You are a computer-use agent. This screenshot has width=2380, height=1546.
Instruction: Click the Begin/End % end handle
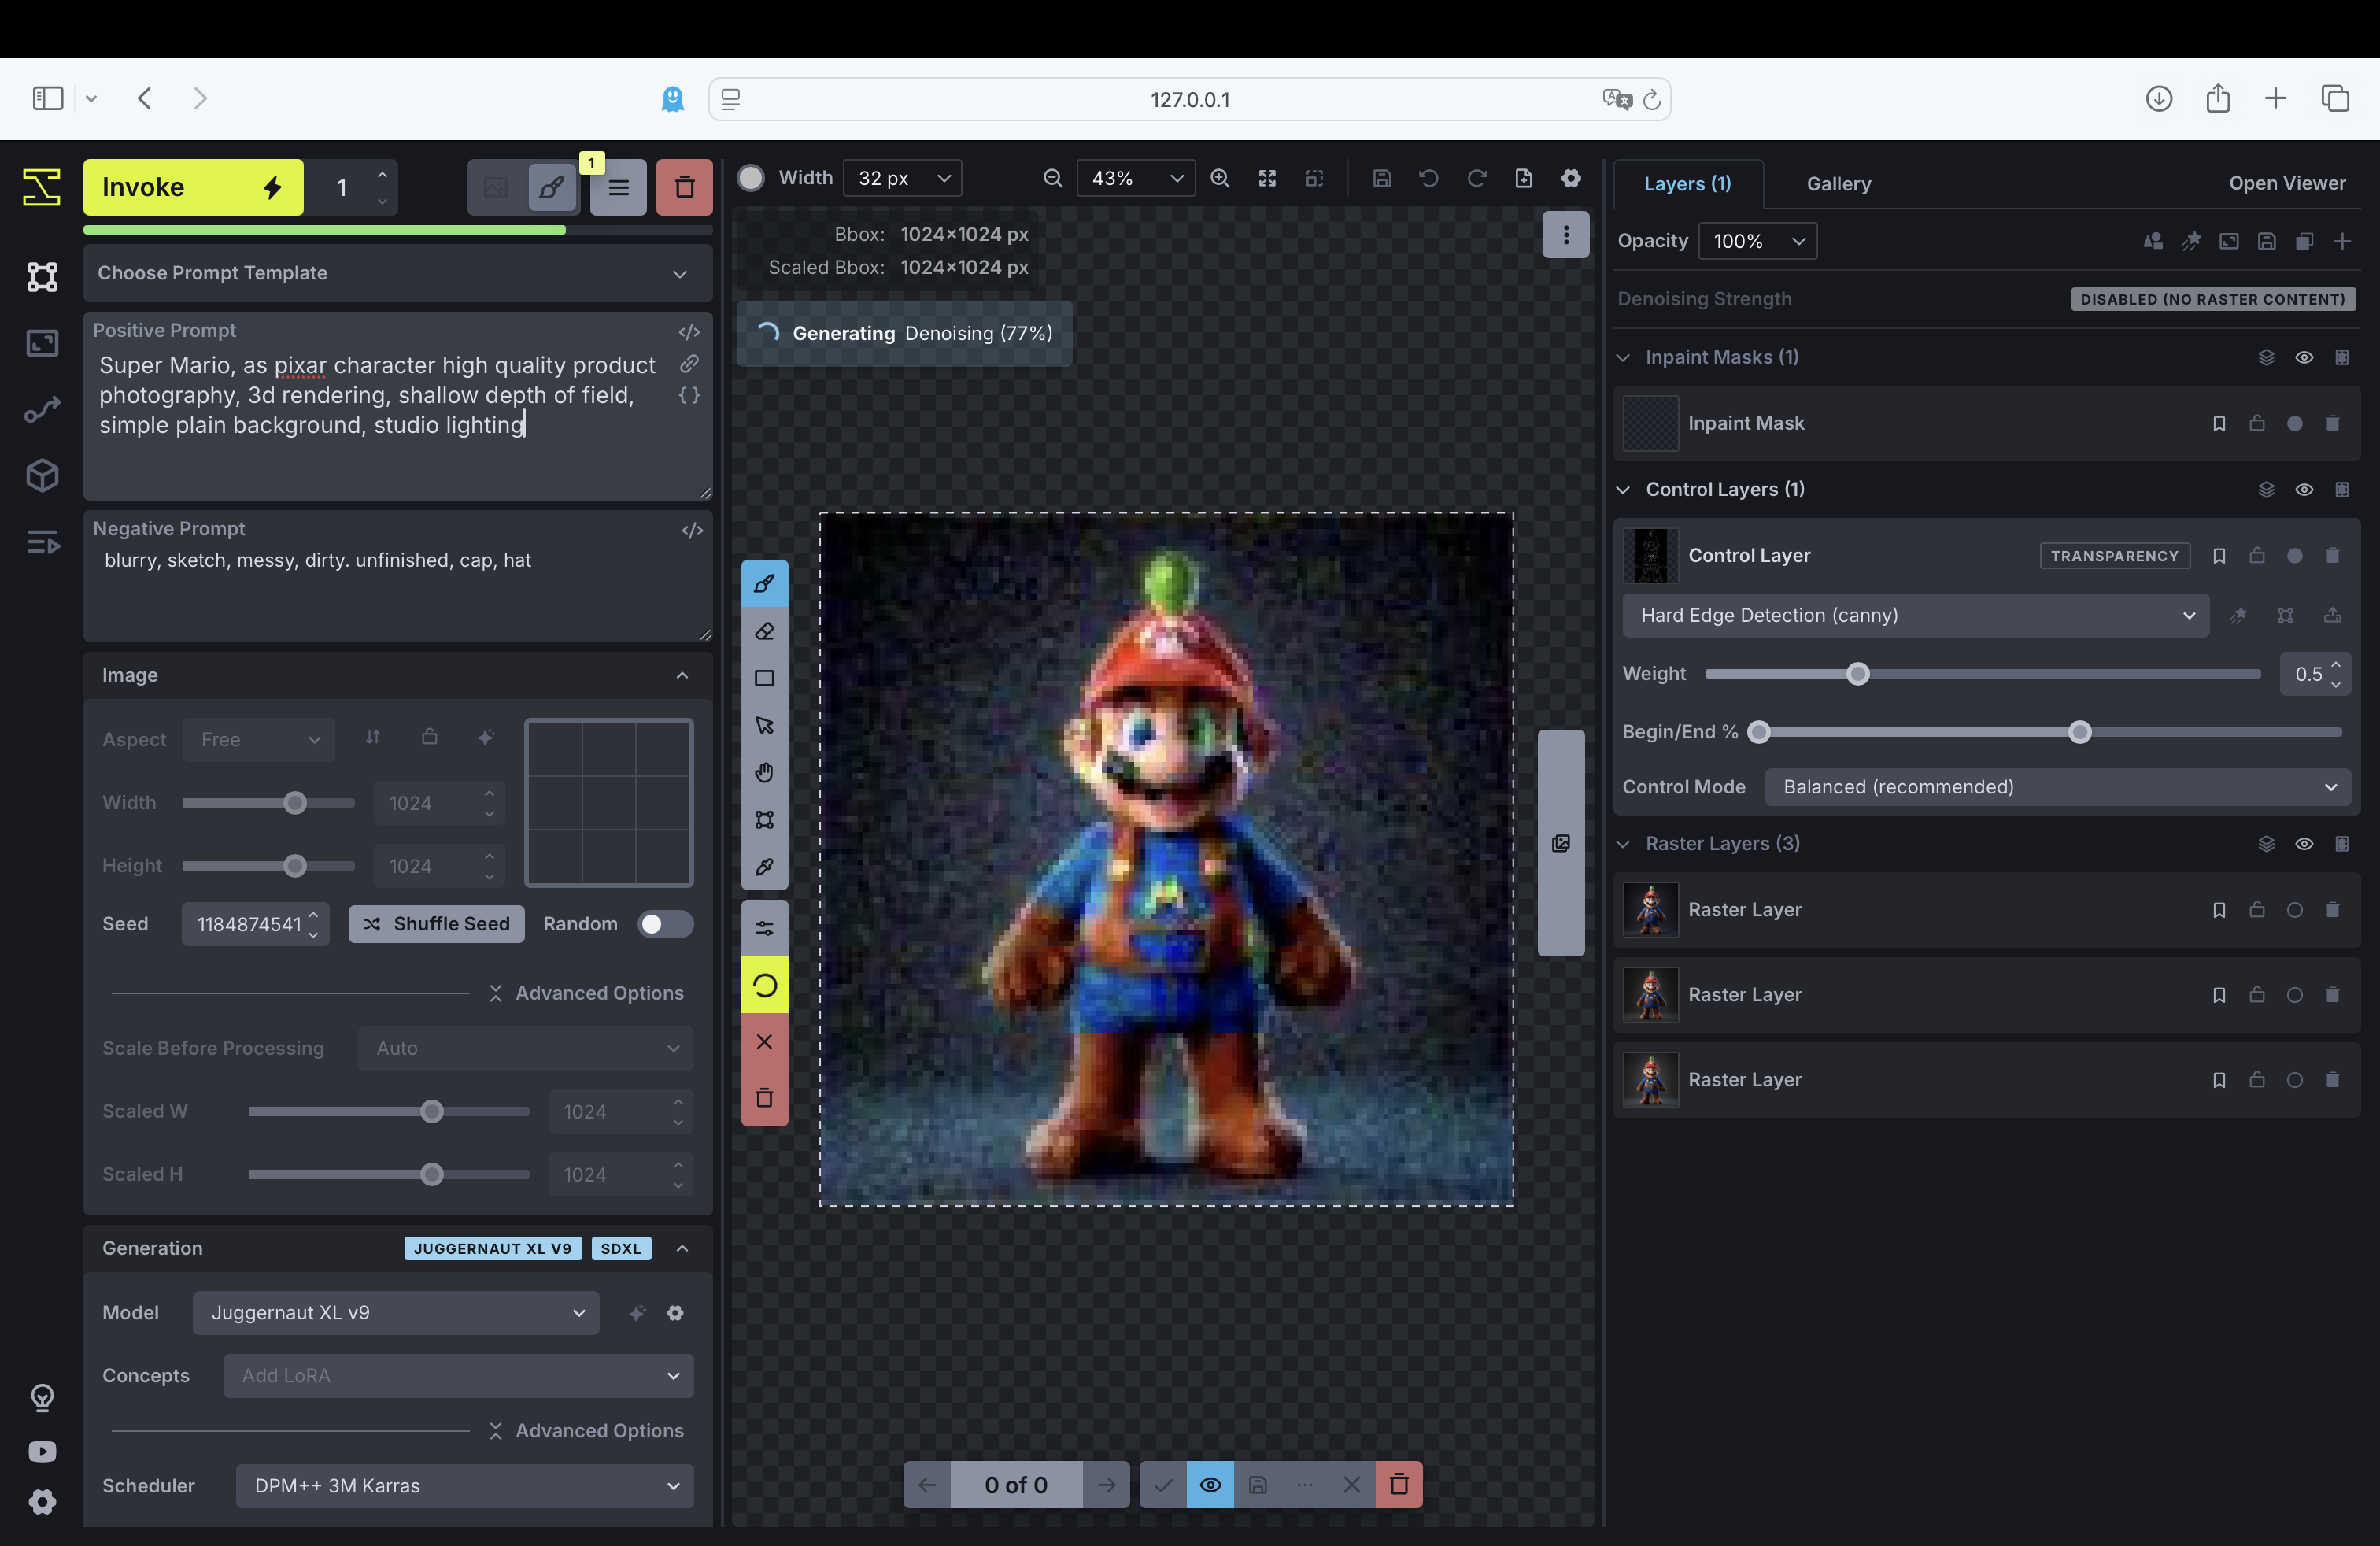pos(2079,732)
